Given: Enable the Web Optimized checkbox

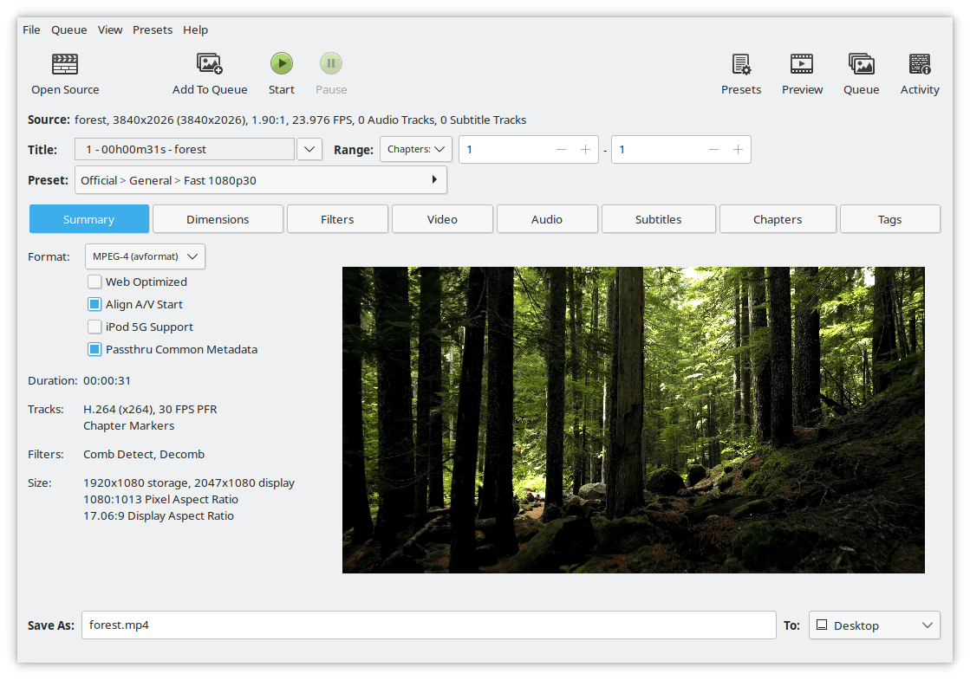Looking at the screenshot, I should 94,282.
